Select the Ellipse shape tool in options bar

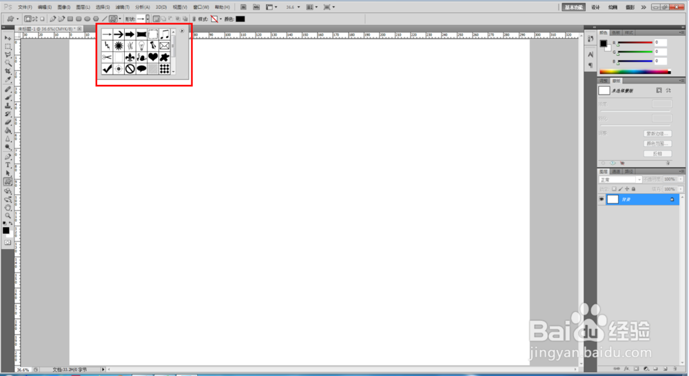tap(87, 19)
